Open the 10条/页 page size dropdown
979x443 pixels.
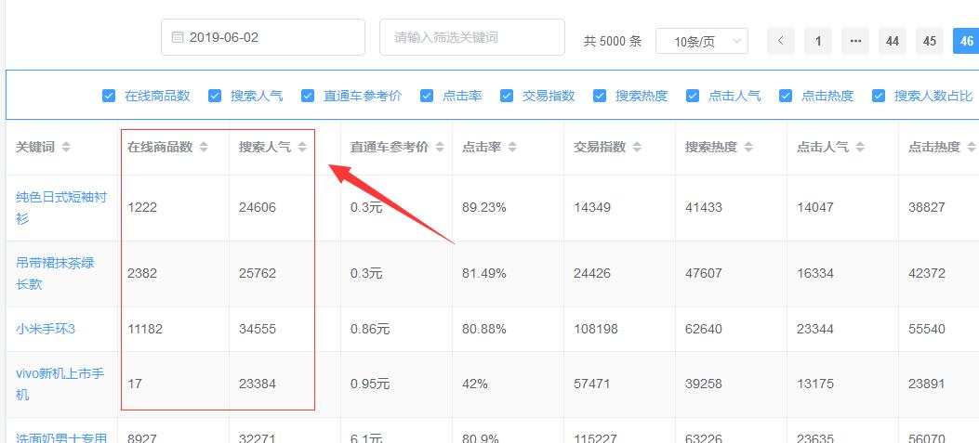pyautogui.click(x=702, y=41)
